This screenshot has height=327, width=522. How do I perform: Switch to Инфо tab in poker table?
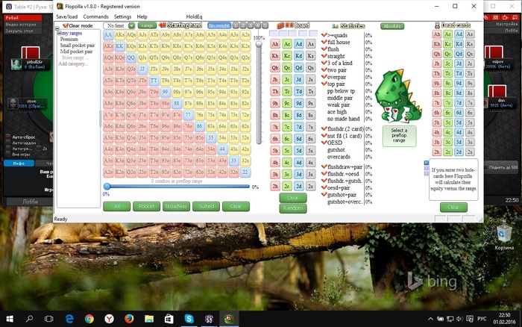pos(19,163)
